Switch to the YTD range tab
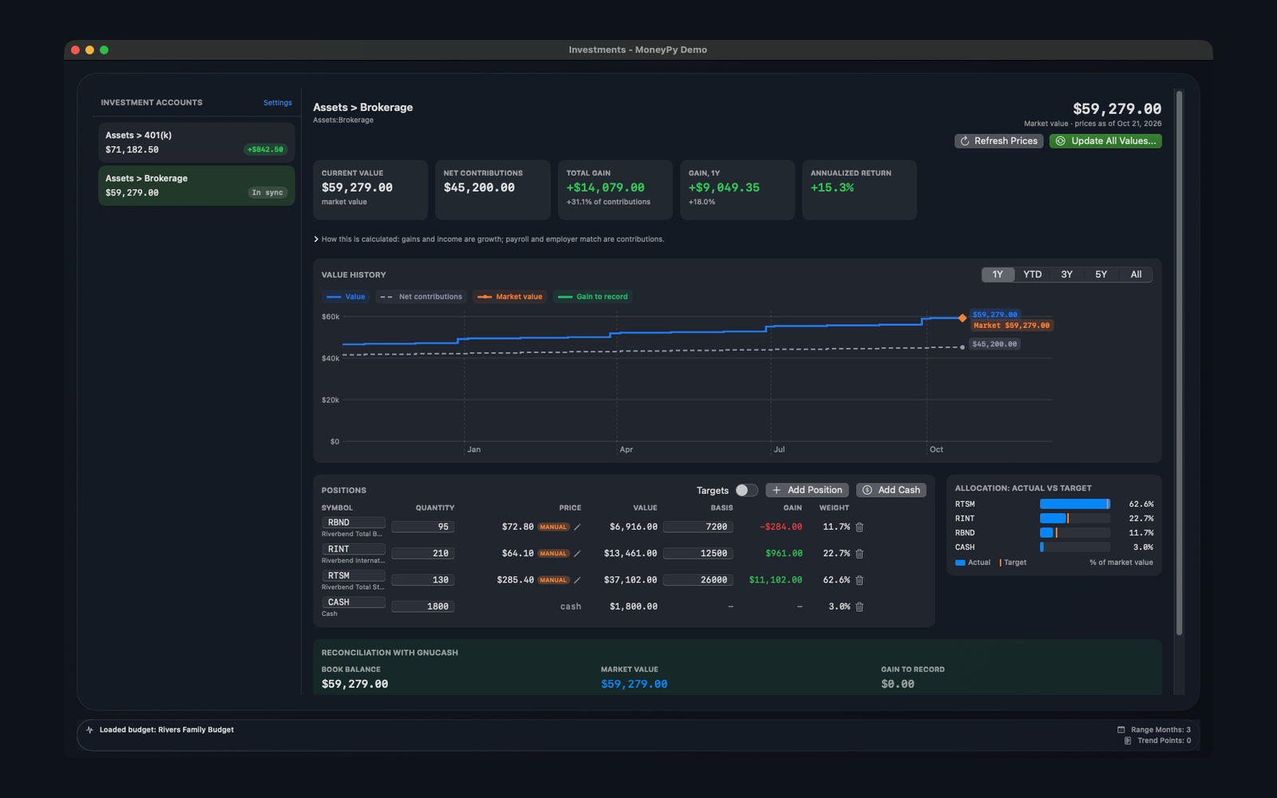The width and height of the screenshot is (1277, 798). click(1033, 275)
